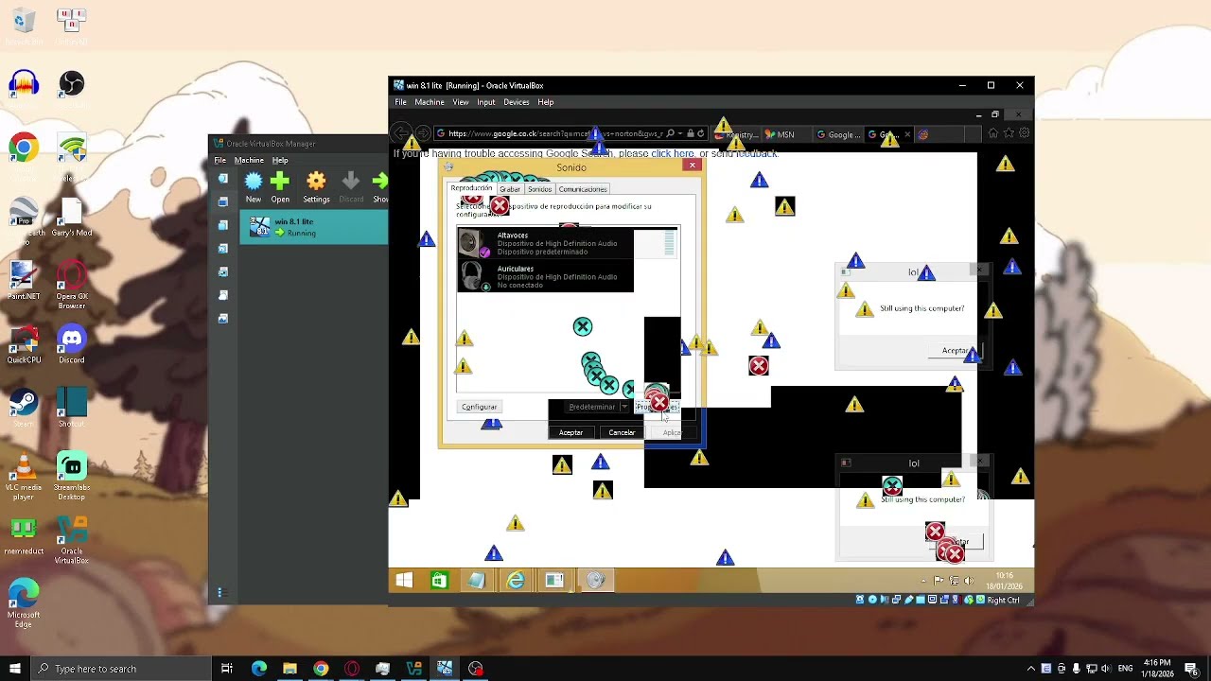Open IE tools gear icon
The image size is (1211, 681).
[x=1024, y=133]
